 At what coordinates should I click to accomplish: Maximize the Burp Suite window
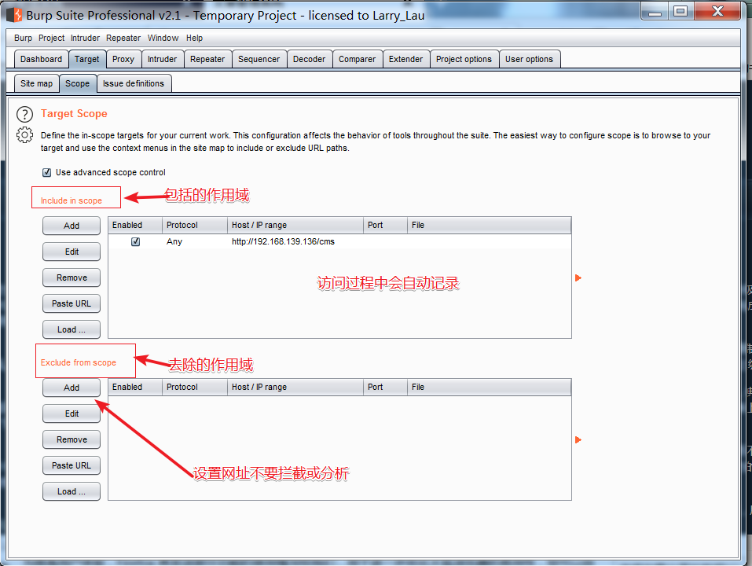click(680, 12)
